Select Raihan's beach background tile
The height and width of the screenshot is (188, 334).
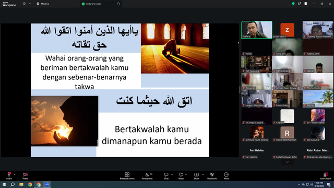pos(318,99)
